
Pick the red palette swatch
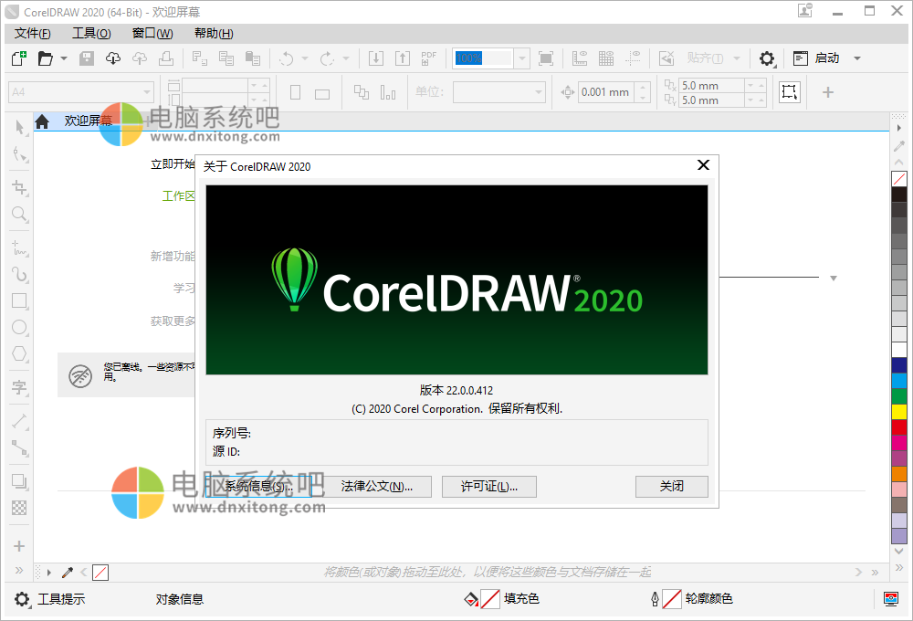tap(899, 427)
